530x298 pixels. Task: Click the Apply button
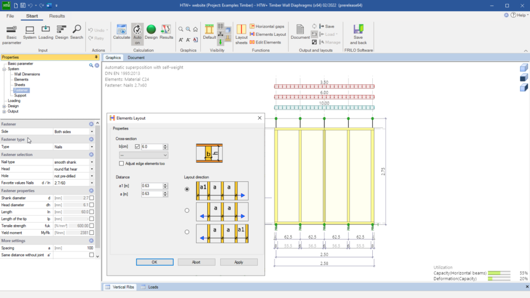pos(238,262)
